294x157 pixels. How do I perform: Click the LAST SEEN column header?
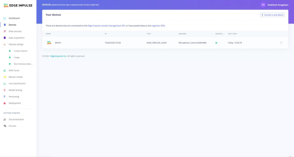pos(232,34)
